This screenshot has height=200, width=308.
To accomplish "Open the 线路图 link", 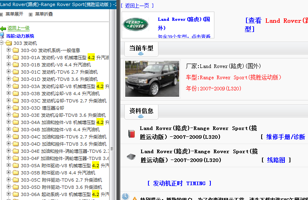I will point(276,160).
